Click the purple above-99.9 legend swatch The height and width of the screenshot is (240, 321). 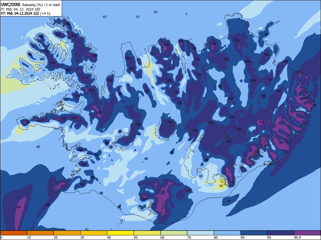coord(307,233)
